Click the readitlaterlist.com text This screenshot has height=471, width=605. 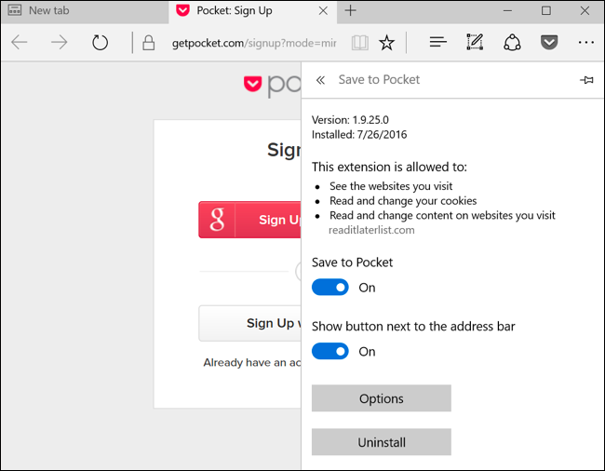coord(371,230)
